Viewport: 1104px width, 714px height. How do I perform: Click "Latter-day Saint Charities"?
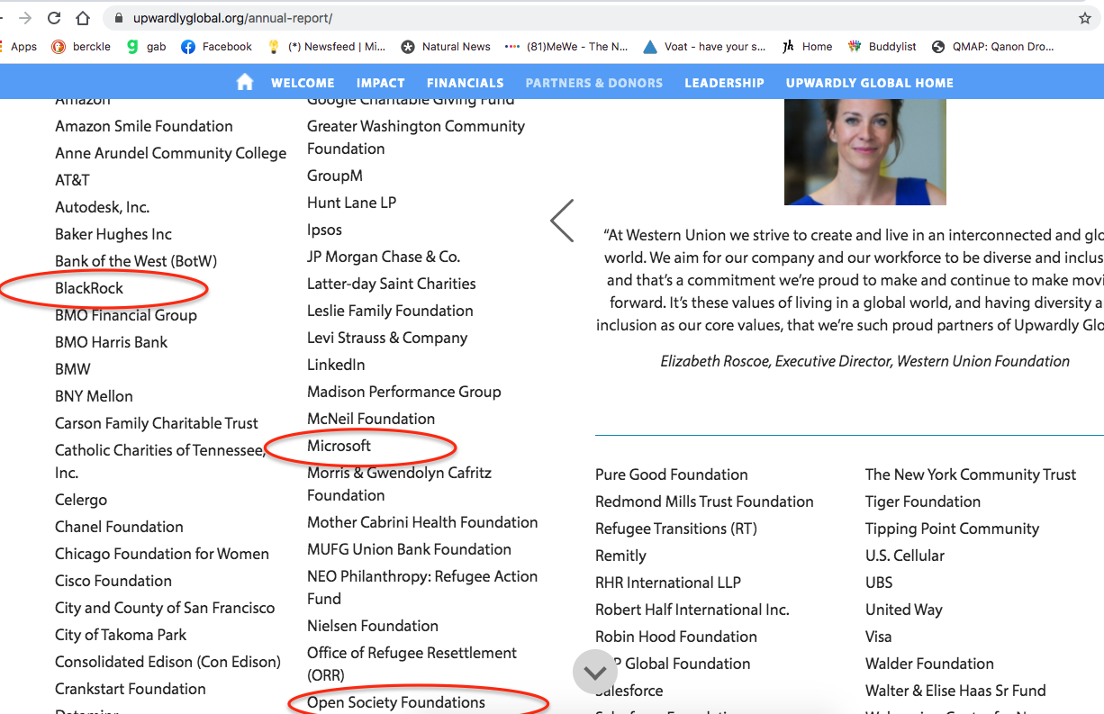pyautogui.click(x=392, y=284)
